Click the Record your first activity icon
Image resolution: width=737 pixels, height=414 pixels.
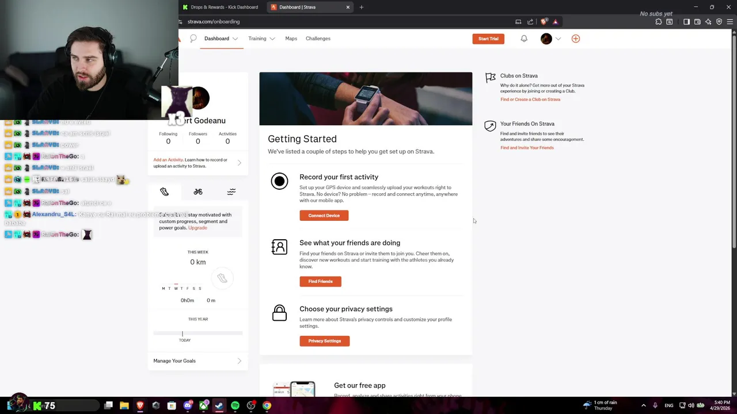pos(279,181)
